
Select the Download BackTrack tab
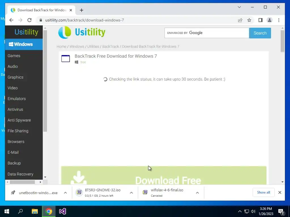pyautogui.click(x=42, y=10)
